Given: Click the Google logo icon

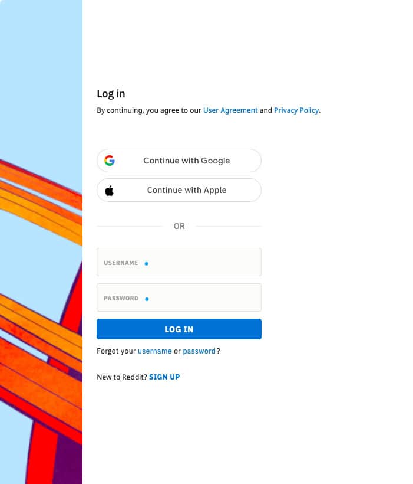Looking at the screenshot, I should (x=110, y=161).
